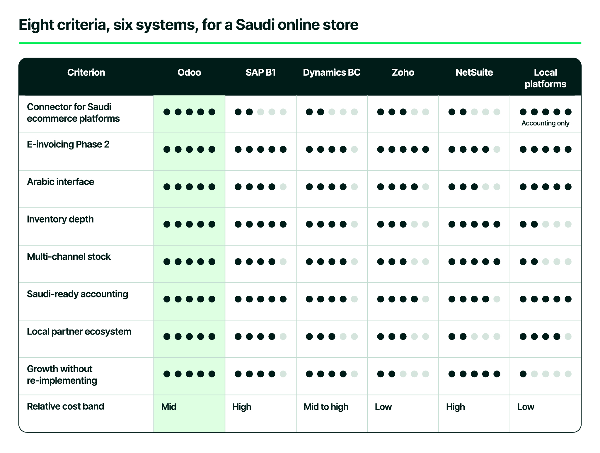Select 'Growth without re-implementing' row label
This screenshot has width=600, height=453.
point(62,375)
